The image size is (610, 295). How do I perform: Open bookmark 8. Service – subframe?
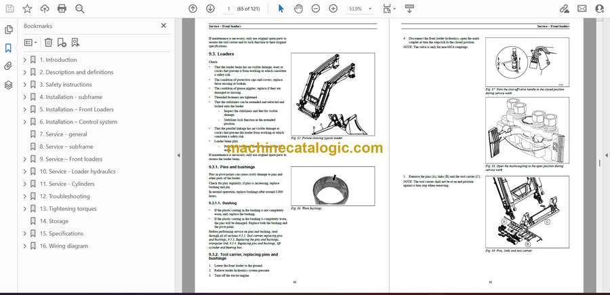(66, 146)
